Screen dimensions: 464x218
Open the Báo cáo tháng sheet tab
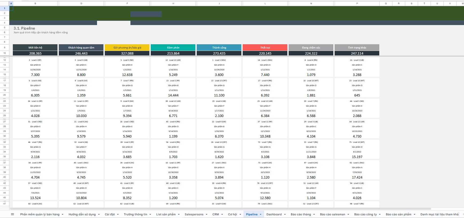[x=301, y=214]
